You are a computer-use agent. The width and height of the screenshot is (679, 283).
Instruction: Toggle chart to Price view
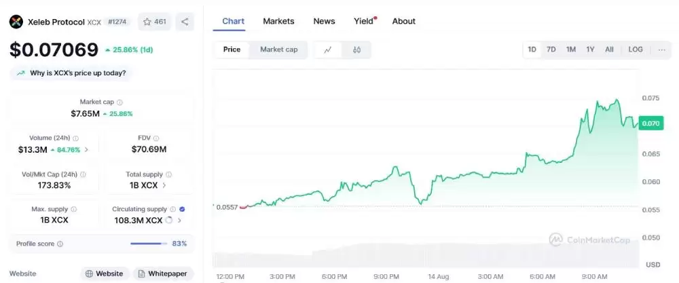coord(232,50)
